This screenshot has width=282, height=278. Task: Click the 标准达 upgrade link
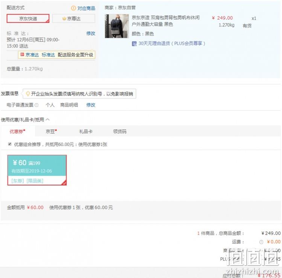[48, 55]
